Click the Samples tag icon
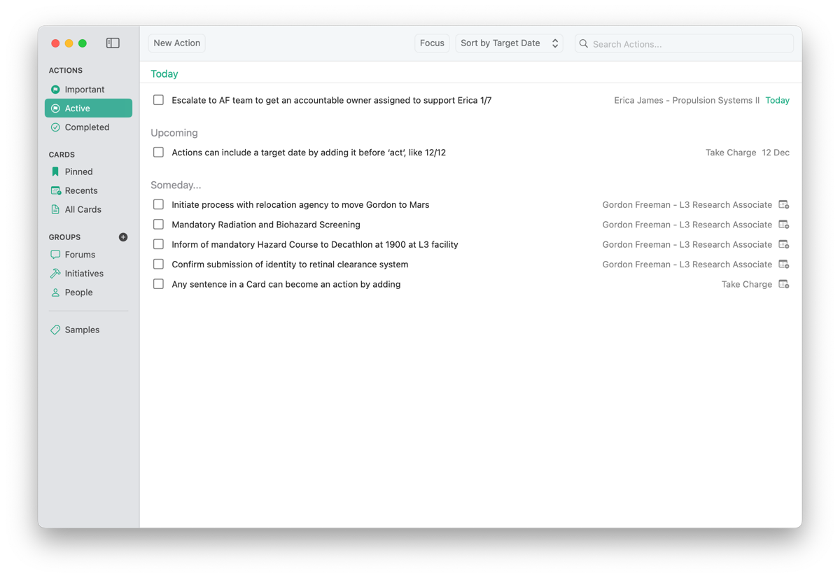Screen dimensions: 840x578 coord(55,330)
